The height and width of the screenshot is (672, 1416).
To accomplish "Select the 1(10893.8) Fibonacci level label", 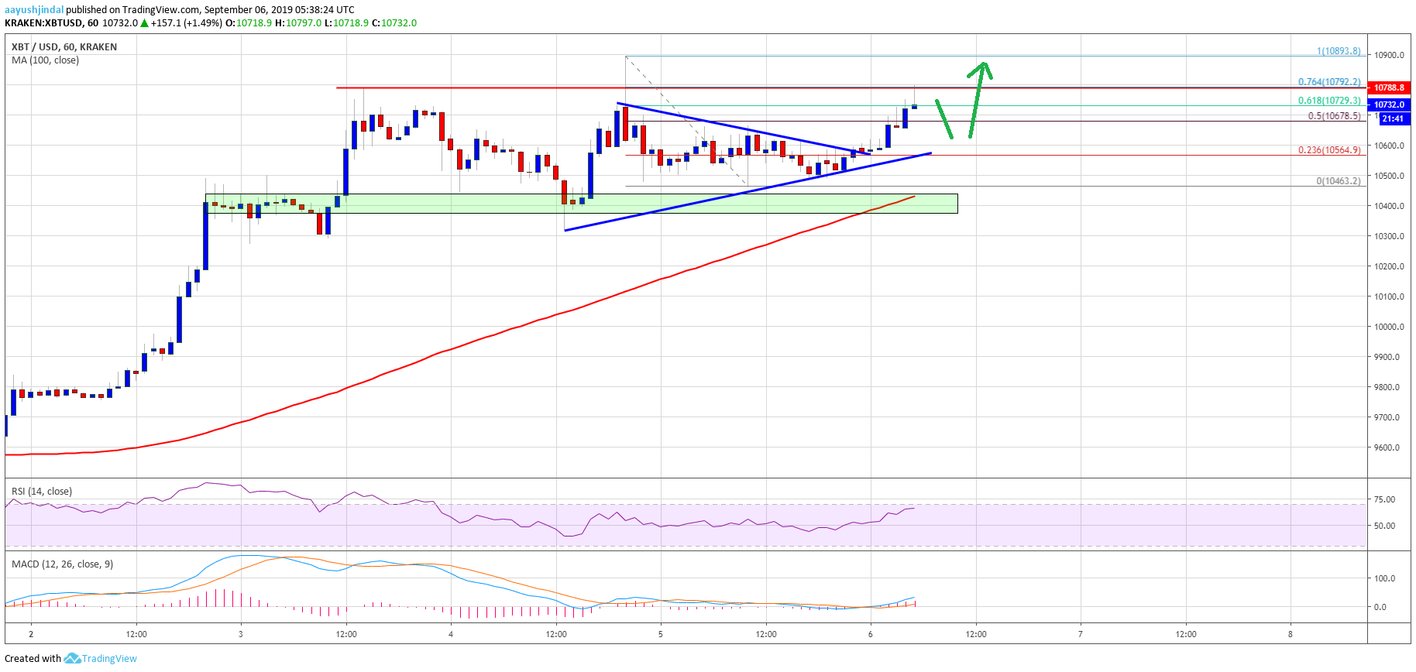I will [1339, 51].
